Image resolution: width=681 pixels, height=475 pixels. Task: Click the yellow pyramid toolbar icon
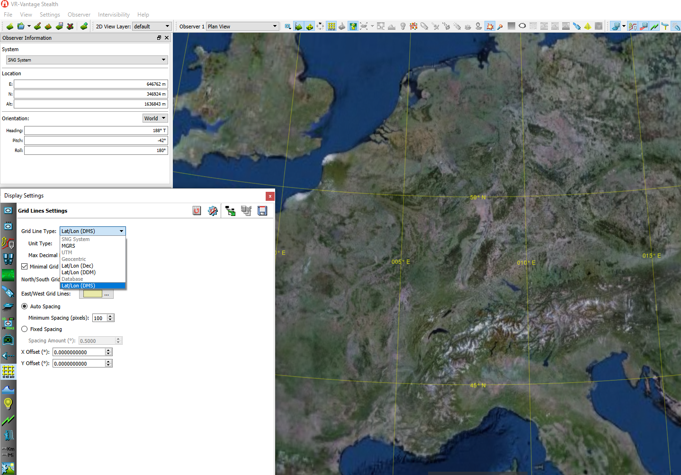tap(588, 27)
